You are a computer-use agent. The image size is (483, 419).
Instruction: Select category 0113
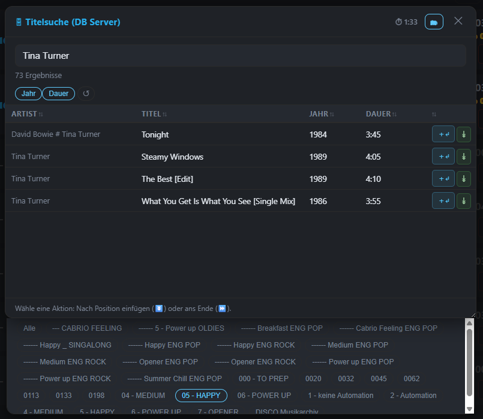(31, 395)
